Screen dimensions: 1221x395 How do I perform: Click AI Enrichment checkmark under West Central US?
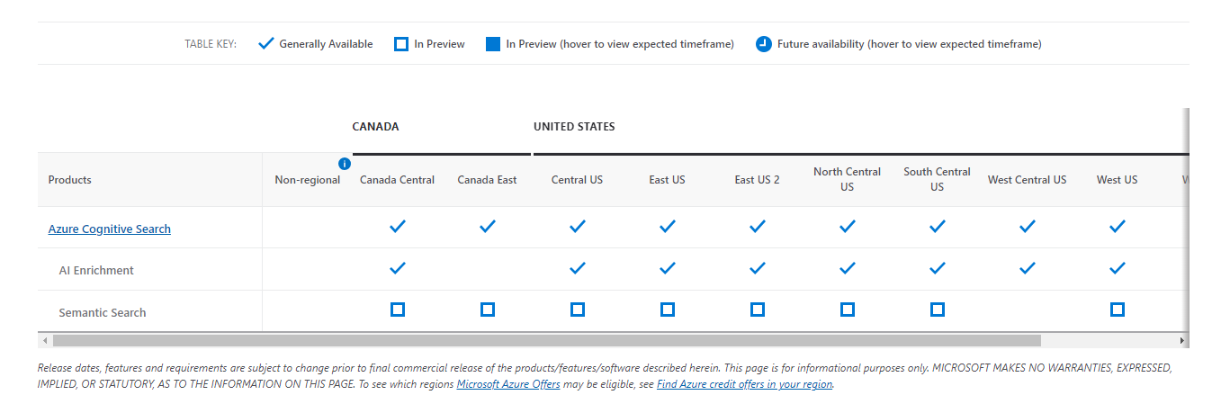(1028, 268)
